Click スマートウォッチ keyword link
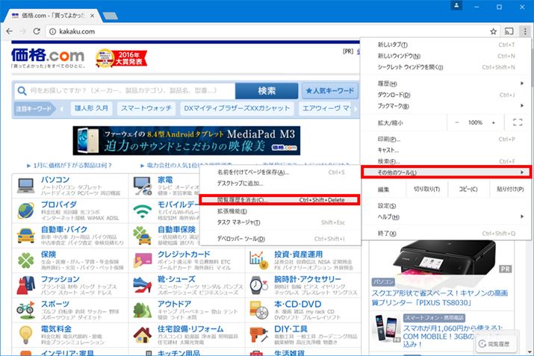Viewport: 534px width, 356px height. click(146, 108)
